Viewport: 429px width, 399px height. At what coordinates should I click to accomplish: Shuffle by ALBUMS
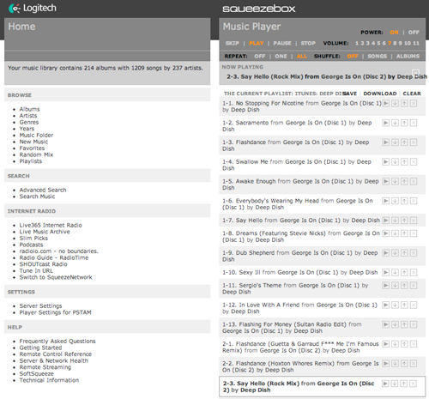[x=408, y=56]
